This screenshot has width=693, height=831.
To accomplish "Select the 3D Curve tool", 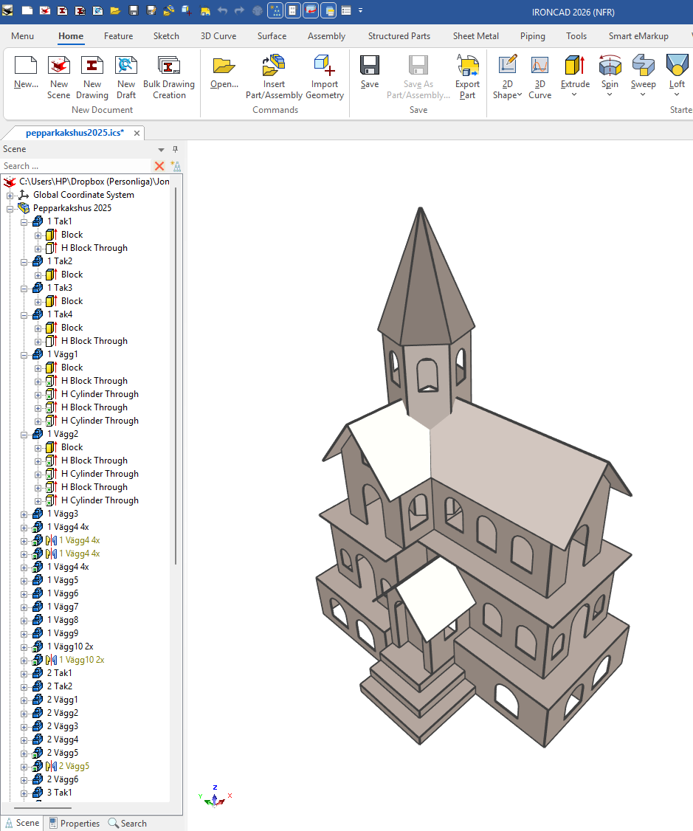I will pos(539,66).
